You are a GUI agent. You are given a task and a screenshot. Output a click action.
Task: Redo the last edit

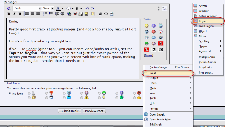click(93, 8)
